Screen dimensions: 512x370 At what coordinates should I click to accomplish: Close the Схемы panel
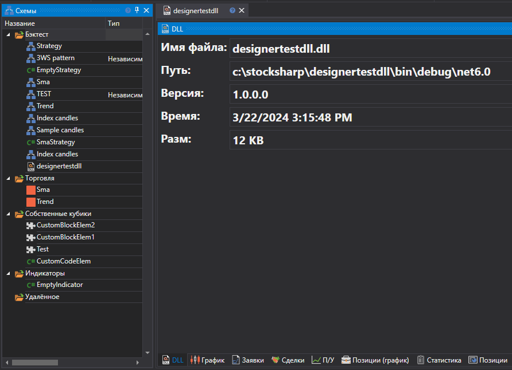tap(146, 10)
